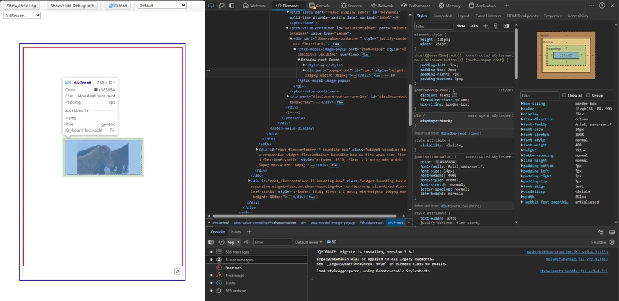Image resolution: width=619 pixels, height=301 pixels.
Task: Enable the Show all checkbox
Action: pyautogui.click(x=564, y=95)
